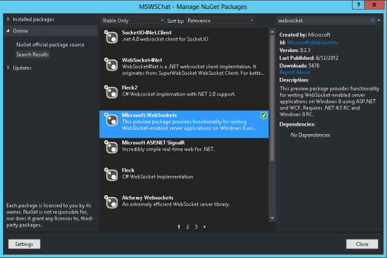Click the WebSocket4Net package icon
The width and height of the screenshot is (387, 258).
pyautogui.click(x=111, y=65)
